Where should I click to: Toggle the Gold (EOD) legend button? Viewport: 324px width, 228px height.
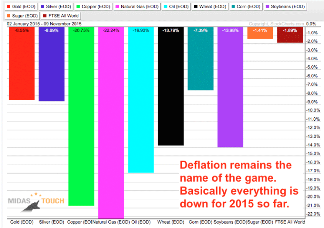click(21, 6)
